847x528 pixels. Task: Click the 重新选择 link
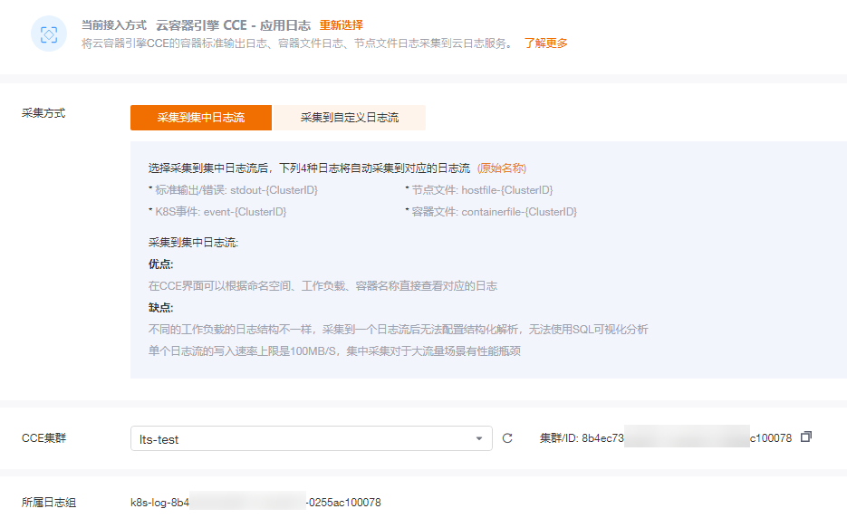click(x=342, y=25)
